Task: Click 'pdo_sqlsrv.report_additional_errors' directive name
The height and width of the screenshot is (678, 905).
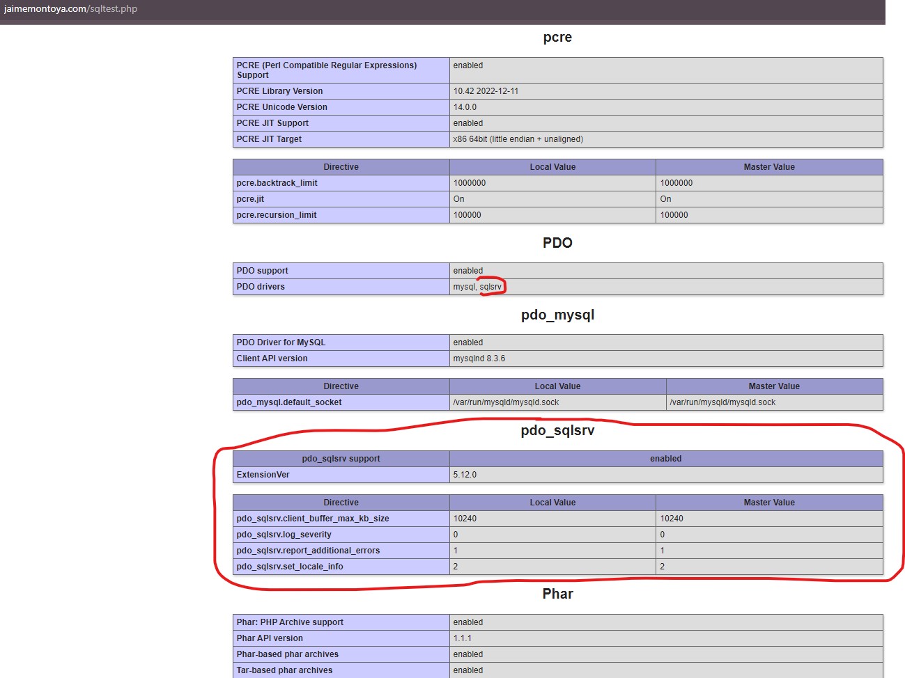Action: point(308,551)
